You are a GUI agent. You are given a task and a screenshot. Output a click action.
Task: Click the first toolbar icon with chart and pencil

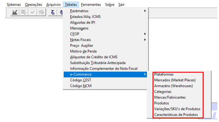click(x=15, y=12)
